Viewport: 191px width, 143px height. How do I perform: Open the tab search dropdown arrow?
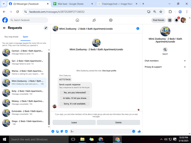pyautogui.click(x=4, y=4)
